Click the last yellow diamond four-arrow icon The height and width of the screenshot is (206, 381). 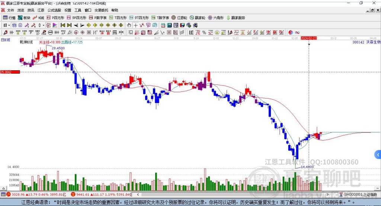pos(121,25)
